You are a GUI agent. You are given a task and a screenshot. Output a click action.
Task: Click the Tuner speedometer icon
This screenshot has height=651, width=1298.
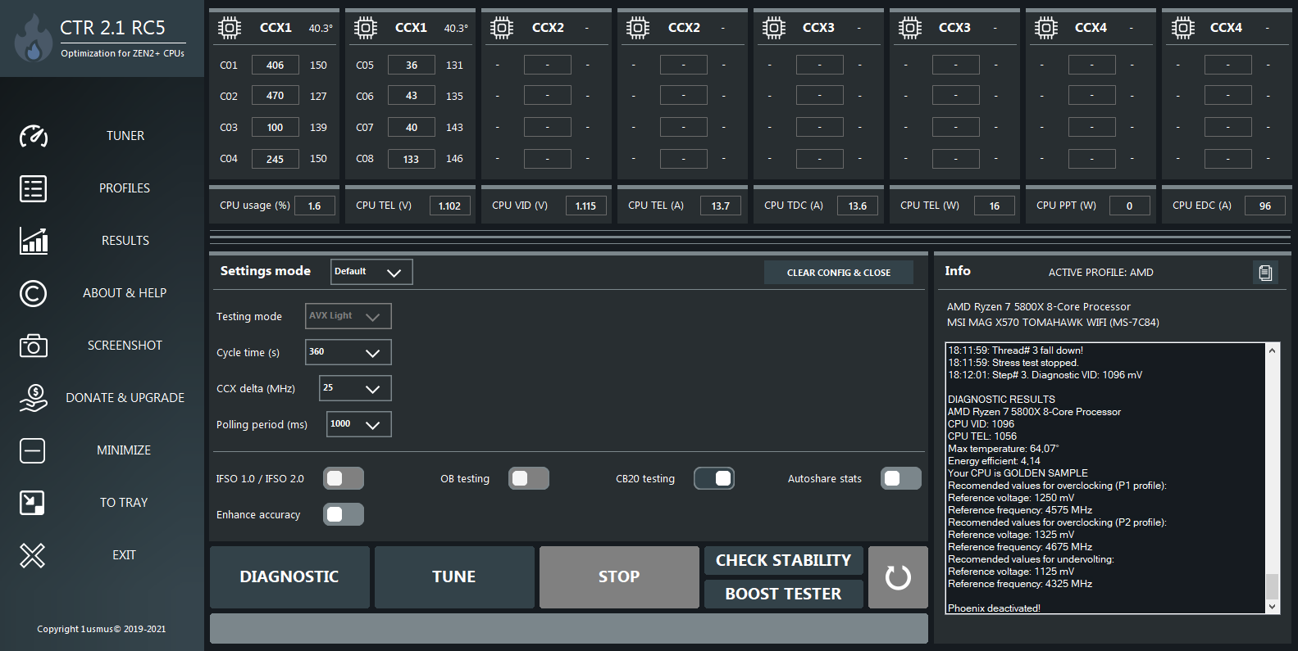coord(34,136)
